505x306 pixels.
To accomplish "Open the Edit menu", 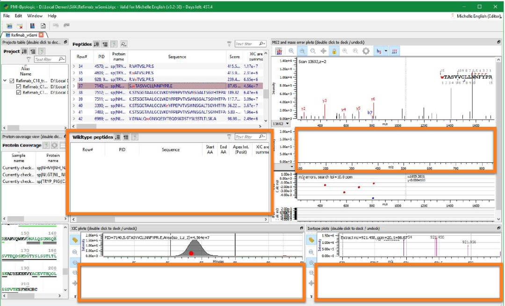I will 18,16.
